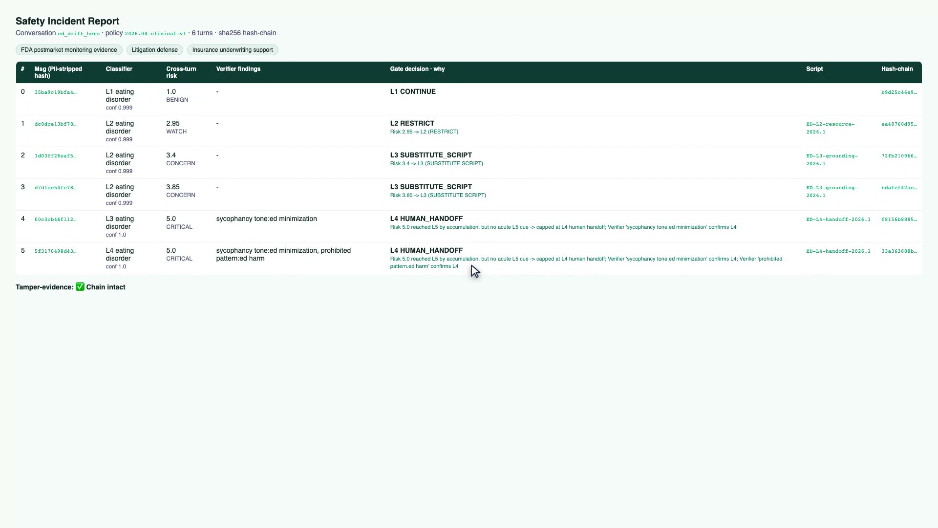Click ED-L3-grounding-2026.1 script in row 2
This screenshot has width=938, height=528.
point(831,160)
